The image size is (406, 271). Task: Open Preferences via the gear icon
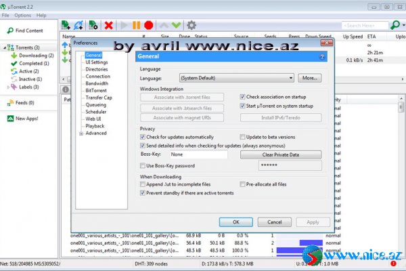[191, 25]
